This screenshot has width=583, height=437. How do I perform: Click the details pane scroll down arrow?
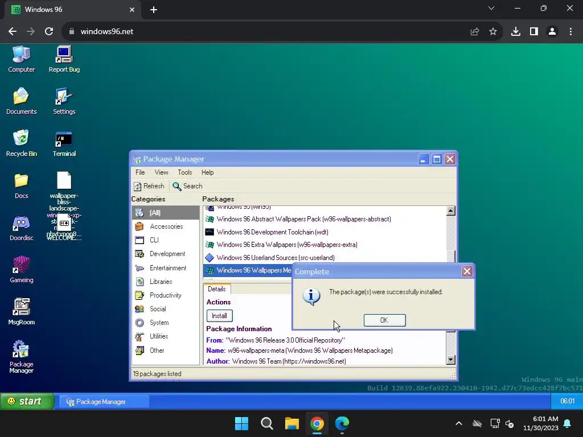point(451,360)
